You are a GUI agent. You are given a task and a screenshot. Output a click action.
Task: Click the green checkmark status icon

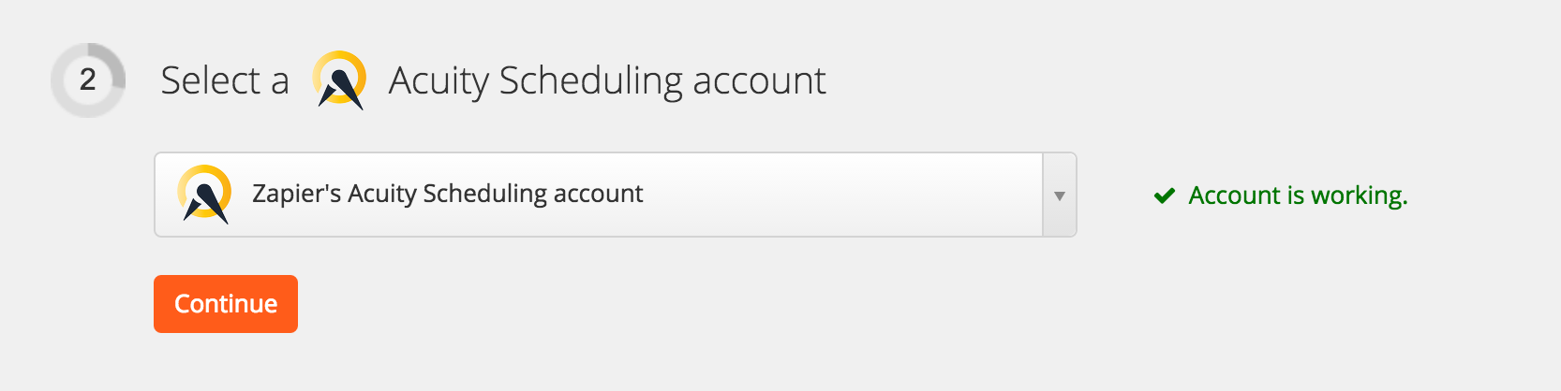point(1164,195)
